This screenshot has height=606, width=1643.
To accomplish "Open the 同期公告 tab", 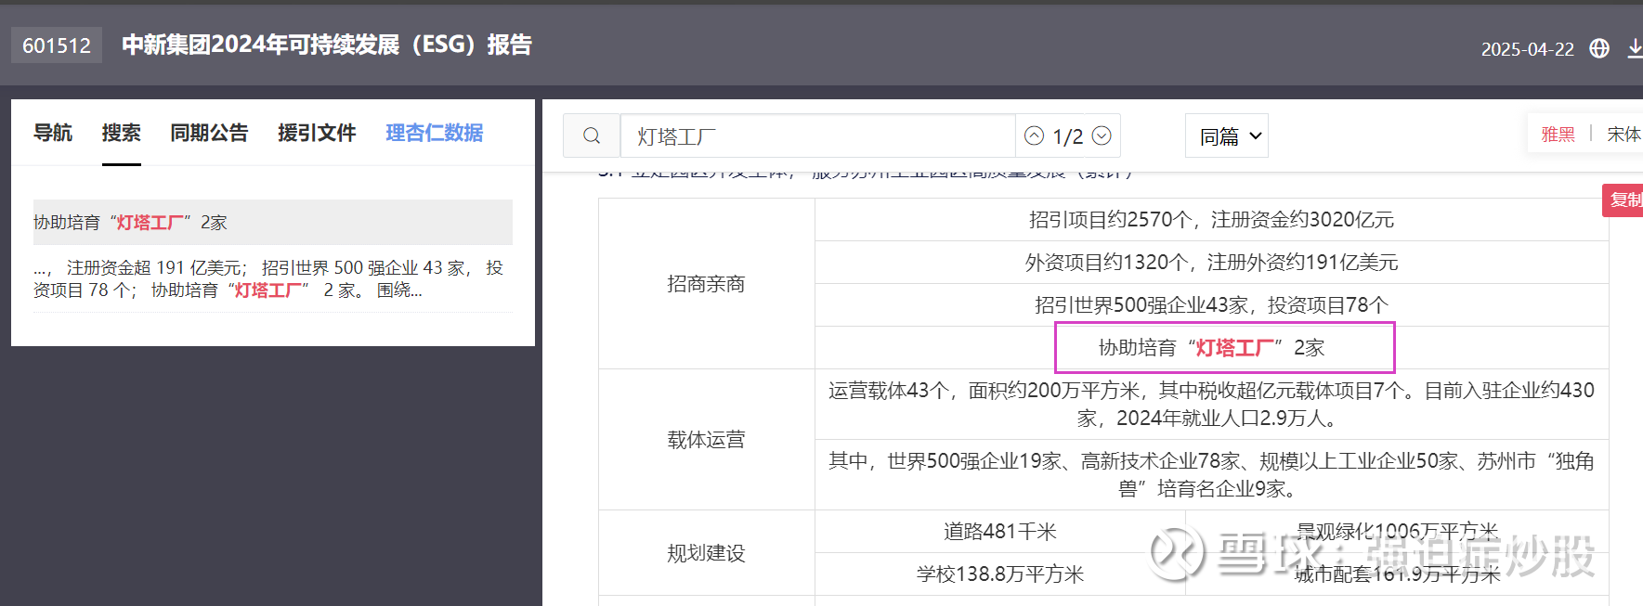I will click(x=209, y=133).
